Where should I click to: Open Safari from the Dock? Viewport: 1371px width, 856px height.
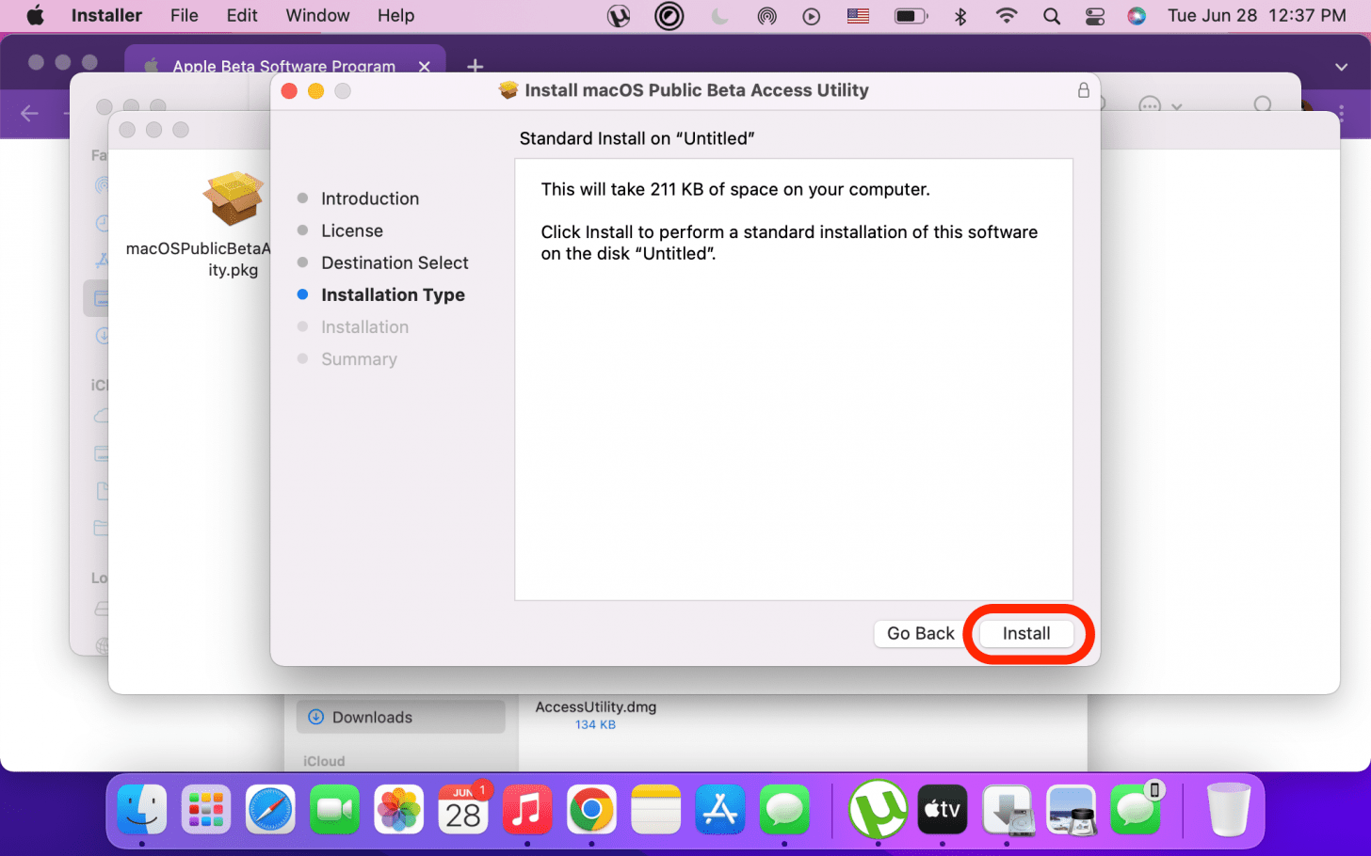click(270, 810)
